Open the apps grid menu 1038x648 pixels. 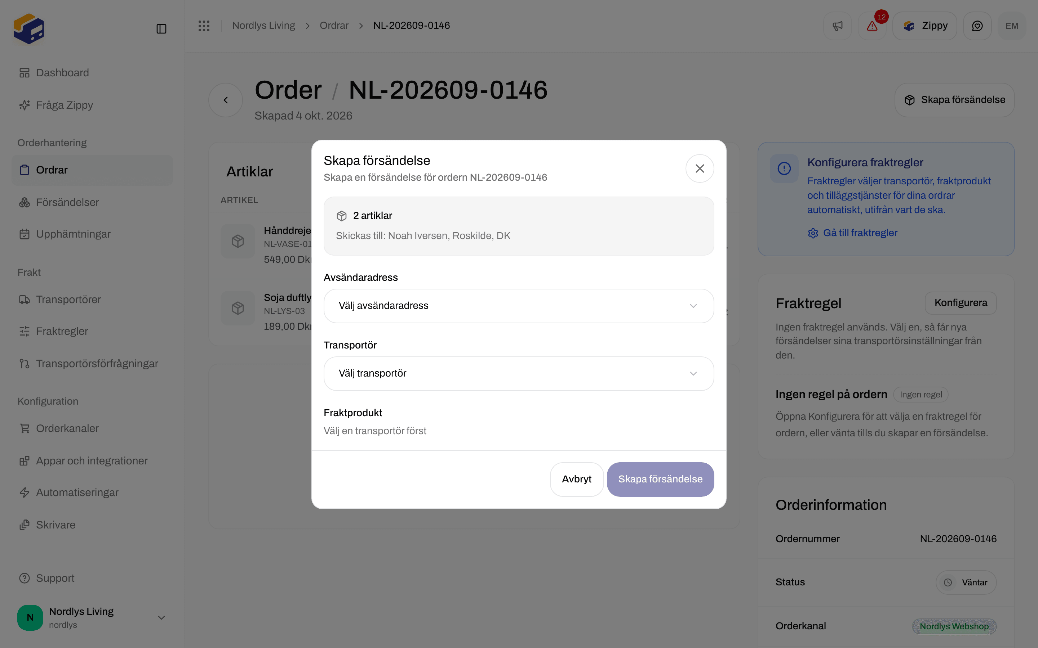tap(204, 26)
